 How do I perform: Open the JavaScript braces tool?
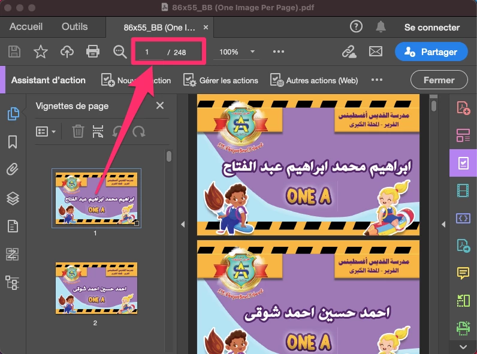[463, 219]
